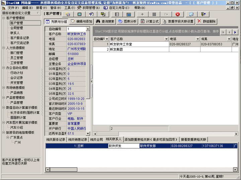
Task: Go to next record blue arrow
Action: pos(235,32)
